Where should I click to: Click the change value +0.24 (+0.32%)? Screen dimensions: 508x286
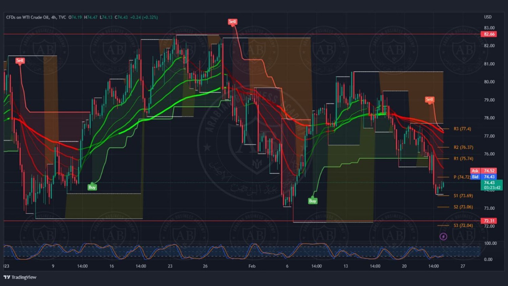tap(144, 17)
